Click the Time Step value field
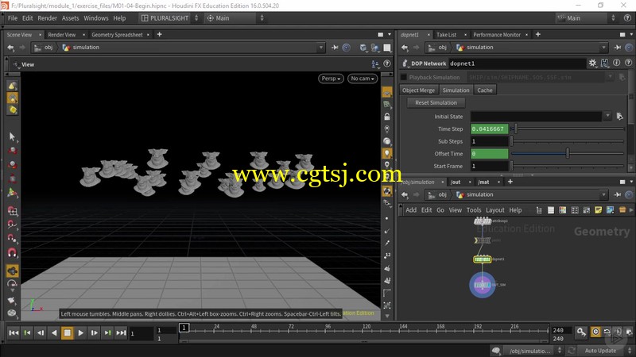636x357 pixels. [489, 129]
